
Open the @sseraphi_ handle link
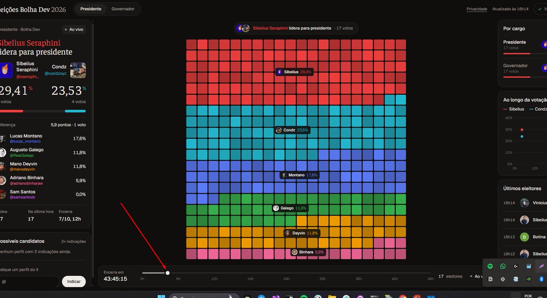[28, 77]
